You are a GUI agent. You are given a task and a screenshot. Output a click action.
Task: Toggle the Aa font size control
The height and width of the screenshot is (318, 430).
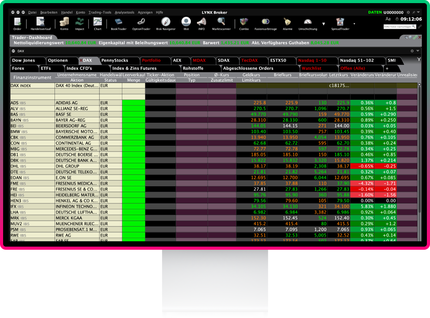click(388, 19)
